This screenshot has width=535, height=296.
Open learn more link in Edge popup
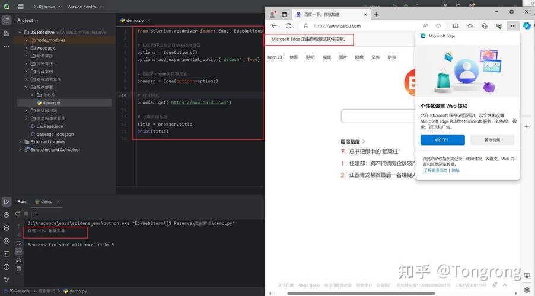click(x=435, y=170)
